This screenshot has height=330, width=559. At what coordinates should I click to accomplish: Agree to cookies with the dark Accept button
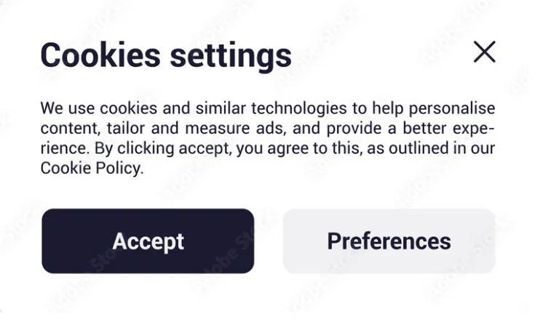148,241
